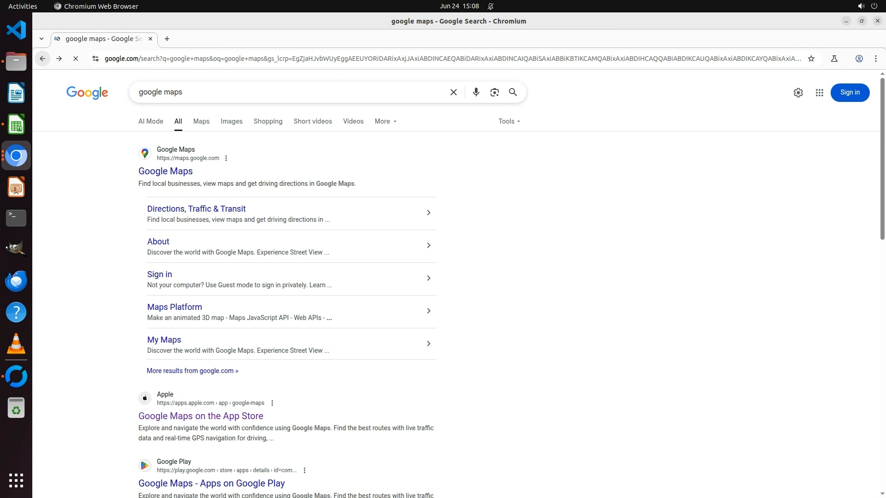Click the voice search microphone icon

point(476,92)
